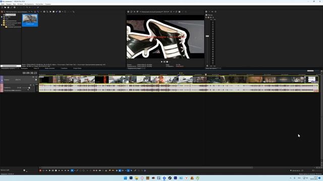Adjust the Master bus volume fader
The height and width of the screenshot is (181, 323).
coord(207,36)
